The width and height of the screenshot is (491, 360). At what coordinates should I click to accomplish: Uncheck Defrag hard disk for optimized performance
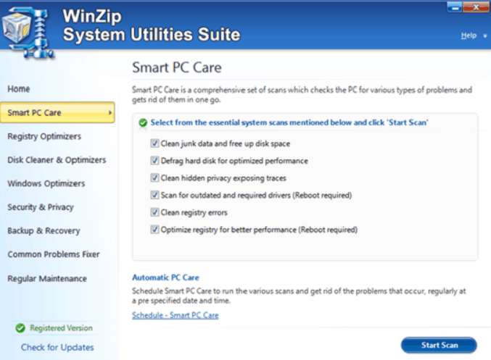click(x=154, y=161)
